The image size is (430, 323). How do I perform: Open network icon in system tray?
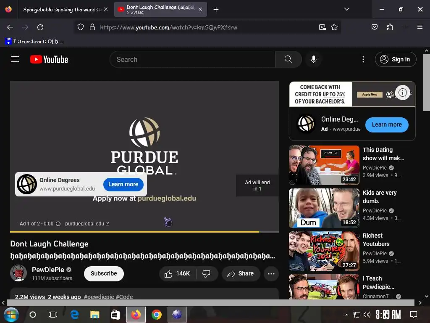[357, 315]
